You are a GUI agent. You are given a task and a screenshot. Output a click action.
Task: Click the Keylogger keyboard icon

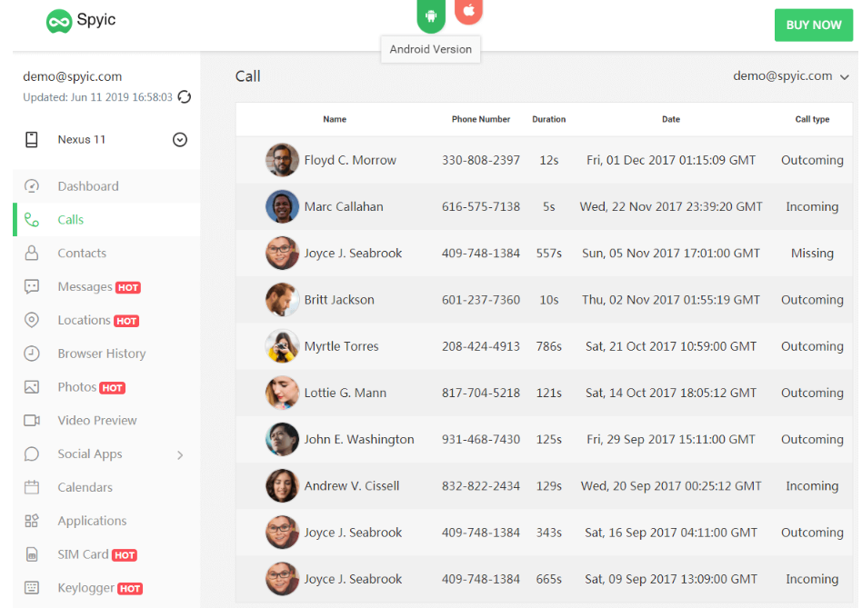pyautogui.click(x=32, y=588)
